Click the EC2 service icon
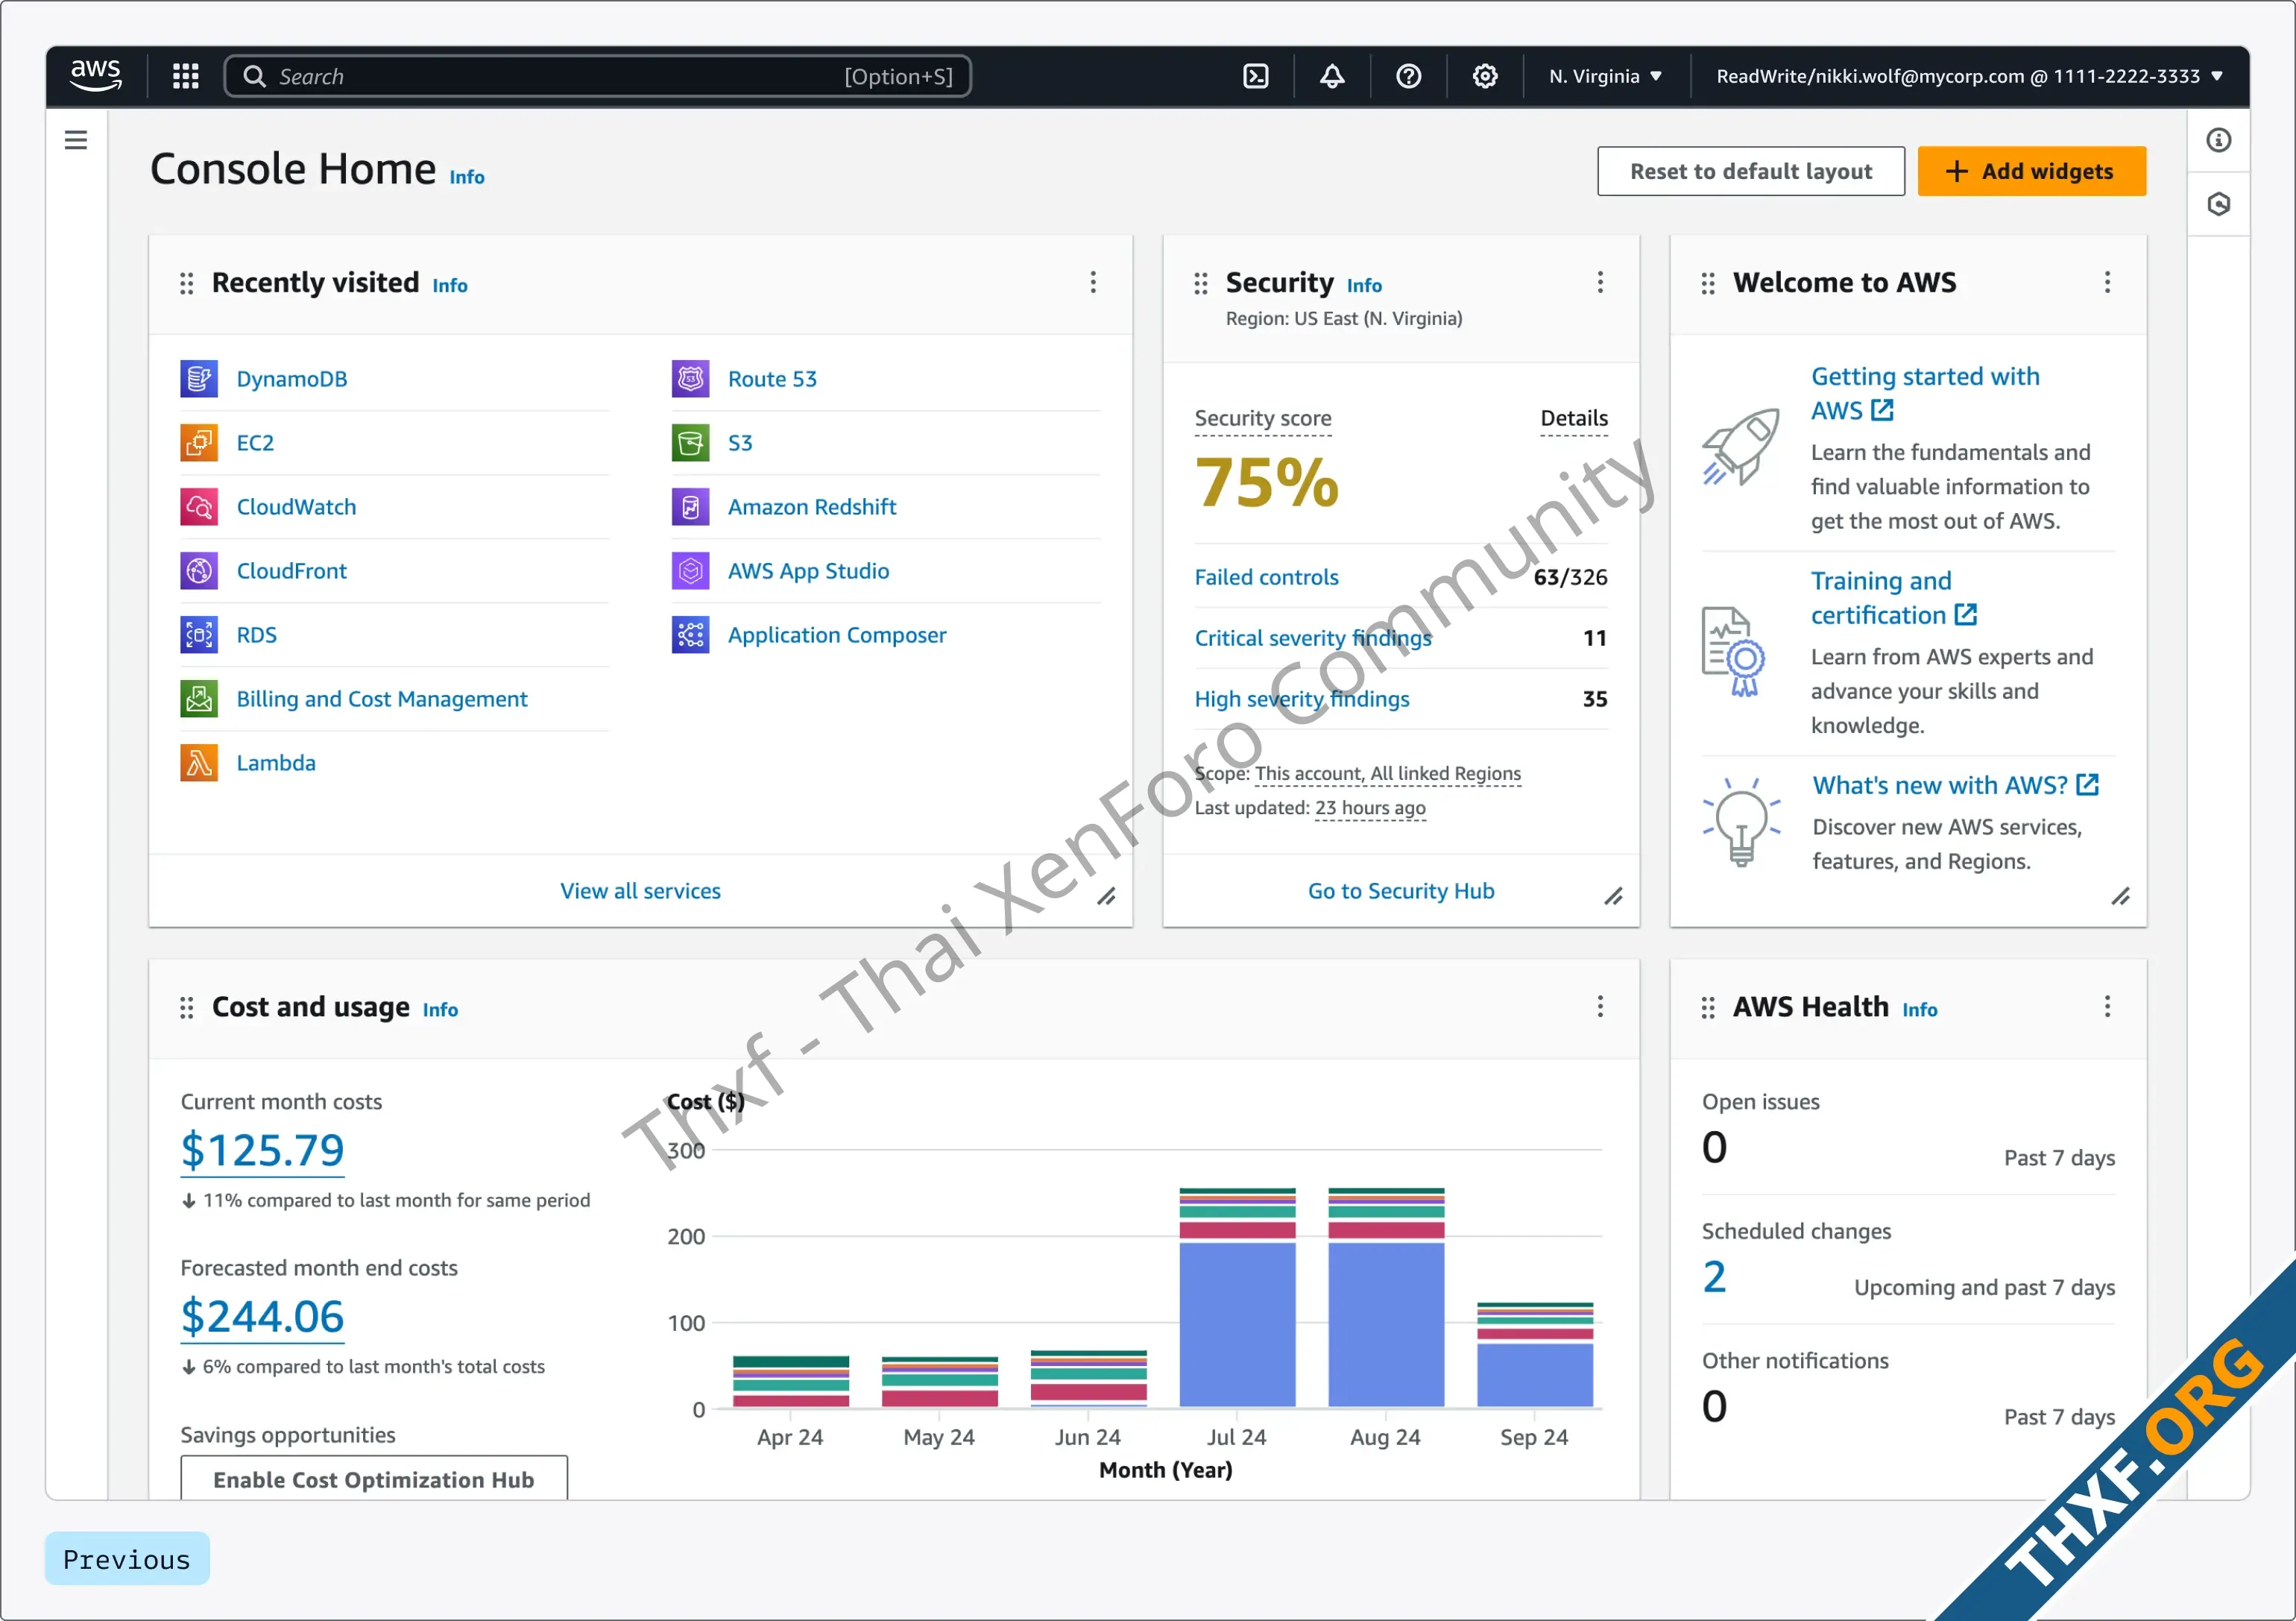This screenshot has width=2296, height=1621. [199, 443]
